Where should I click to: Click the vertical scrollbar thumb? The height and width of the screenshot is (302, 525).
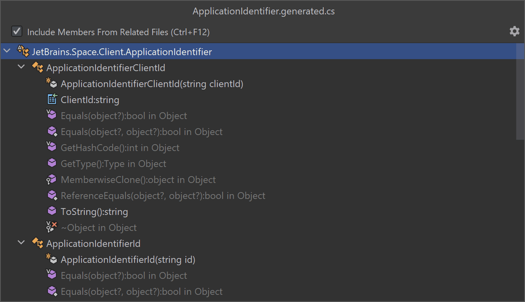(x=520, y=92)
